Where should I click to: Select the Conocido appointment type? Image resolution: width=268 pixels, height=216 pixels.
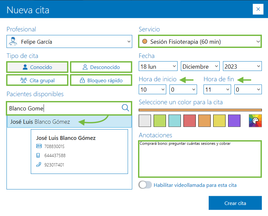pyautogui.click(x=37, y=67)
